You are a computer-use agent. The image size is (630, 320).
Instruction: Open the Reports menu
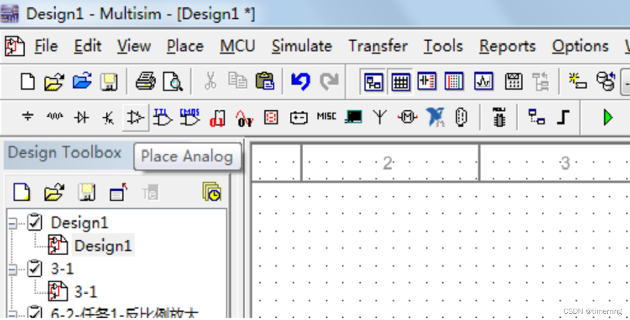[507, 46]
